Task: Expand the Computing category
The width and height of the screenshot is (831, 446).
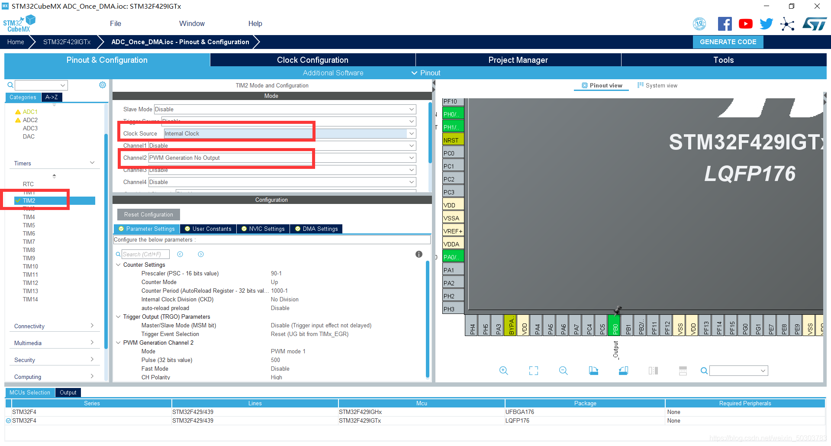Action: (x=92, y=376)
